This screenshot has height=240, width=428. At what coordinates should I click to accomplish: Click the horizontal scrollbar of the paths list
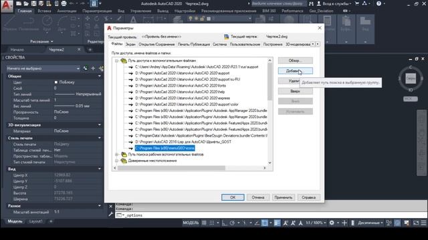pos(171,168)
